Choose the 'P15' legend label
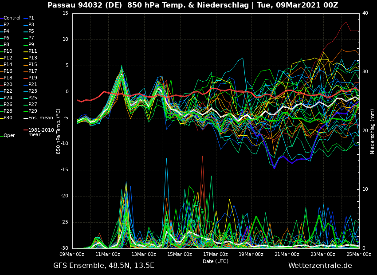Viewport: 377px width, 275px height. coord(33,64)
